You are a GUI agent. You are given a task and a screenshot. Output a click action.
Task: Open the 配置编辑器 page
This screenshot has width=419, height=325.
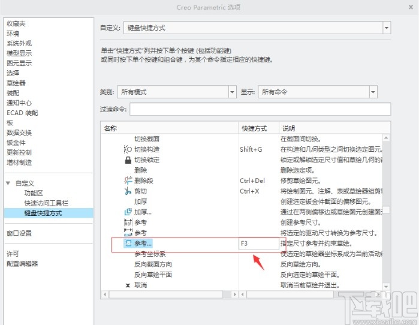click(x=22, y=264)
